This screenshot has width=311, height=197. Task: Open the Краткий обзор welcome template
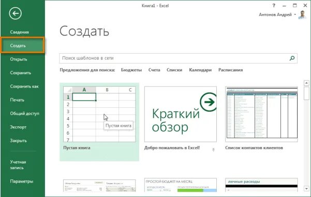(x=181, y=114)
